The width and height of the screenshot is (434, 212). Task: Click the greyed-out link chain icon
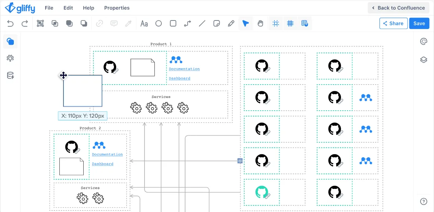coord(99,23)
